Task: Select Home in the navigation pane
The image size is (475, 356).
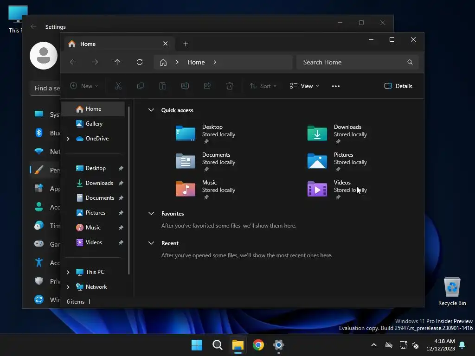Action: tap(93, 109)
